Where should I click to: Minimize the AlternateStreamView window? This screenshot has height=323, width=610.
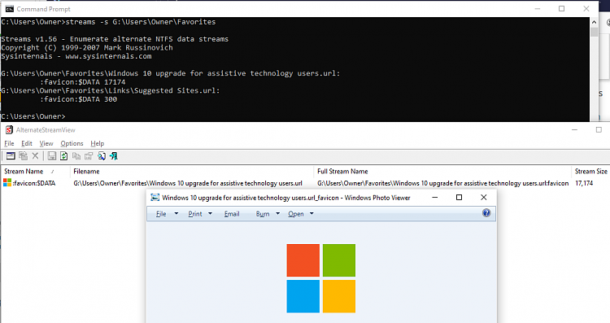coord(574,129)
